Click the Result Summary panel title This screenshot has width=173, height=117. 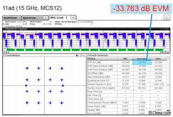[x=98, y=55]
